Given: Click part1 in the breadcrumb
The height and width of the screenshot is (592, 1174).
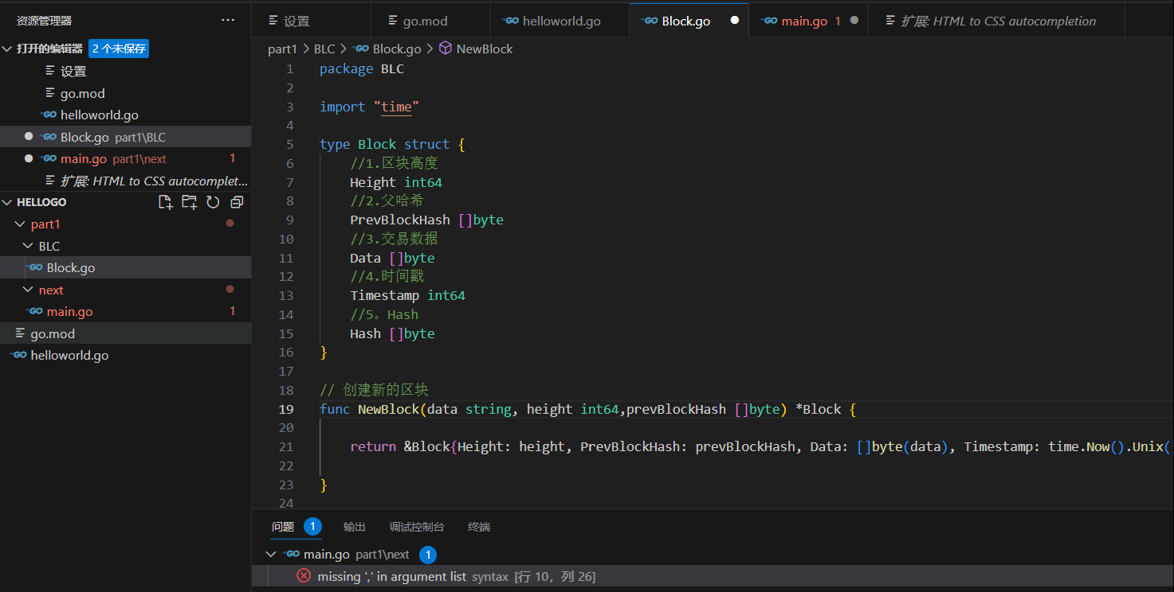Looking at the screenshot, I should [x=282, y=49].
